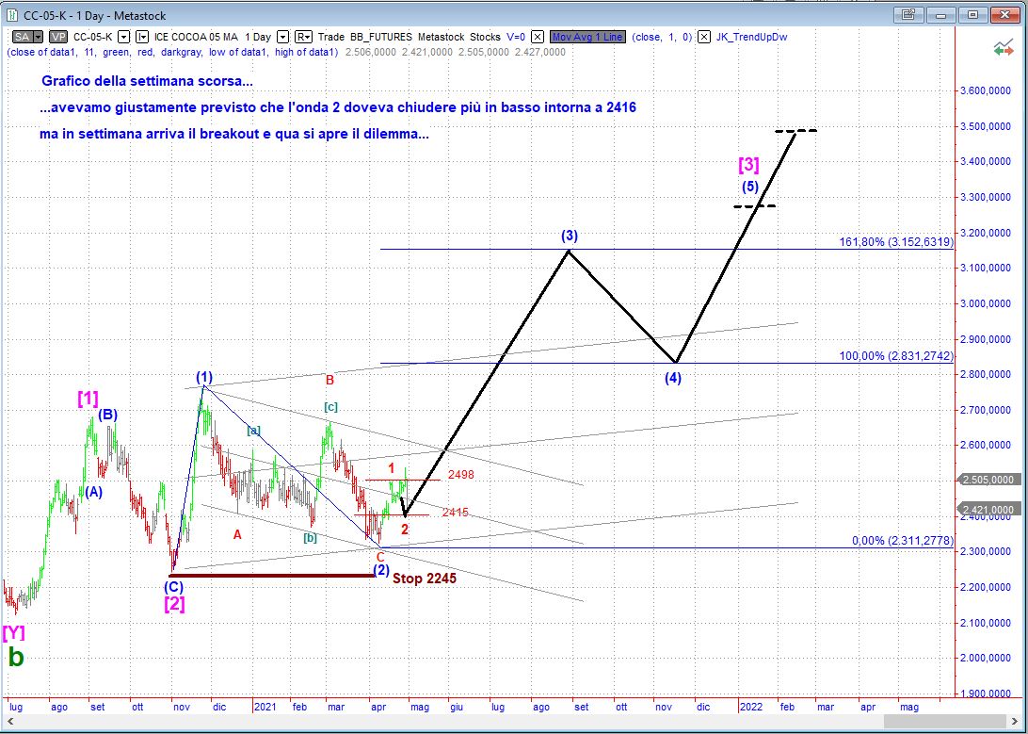Click the ICE COCOA 05 MA name
This screenshot has width=1028, height=734.
[196, 38]
